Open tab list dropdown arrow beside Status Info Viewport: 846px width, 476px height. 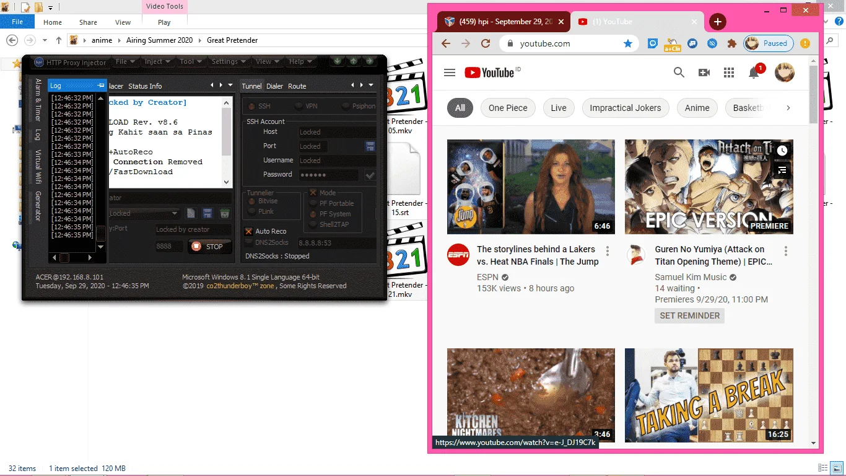[x=230, y=86]
